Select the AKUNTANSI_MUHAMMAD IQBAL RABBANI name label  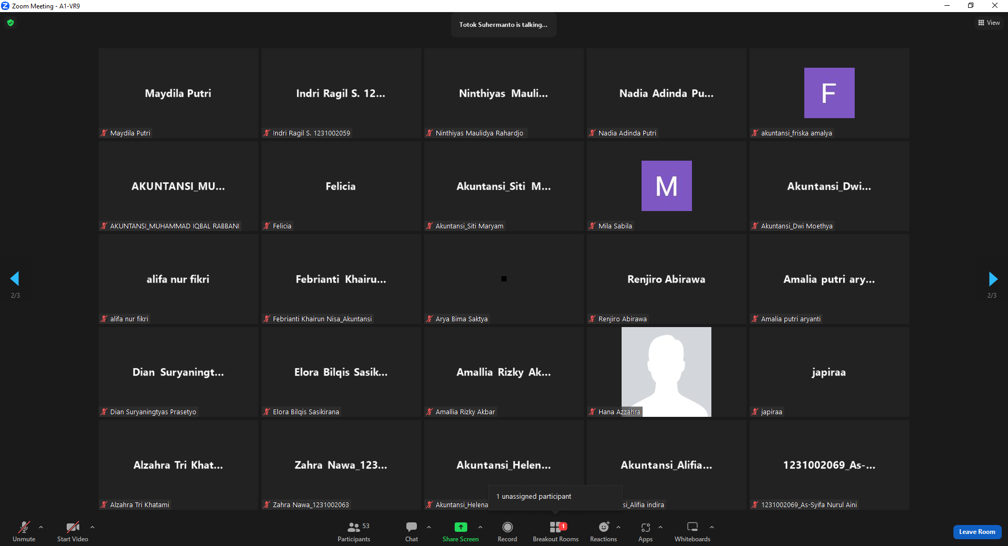point(175,226)
